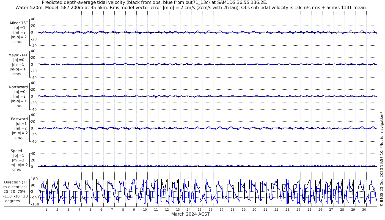Click the 'Eastward' panel label
Screen dimensions: 385x220
point(19,119)
